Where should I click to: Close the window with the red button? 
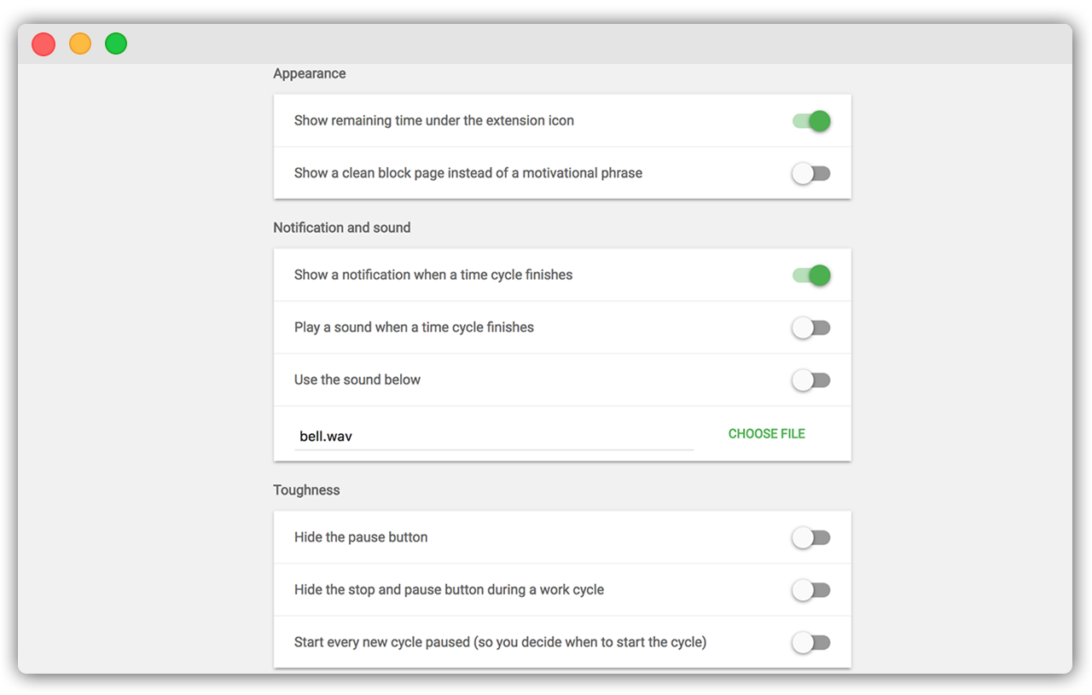click(44, 43)
